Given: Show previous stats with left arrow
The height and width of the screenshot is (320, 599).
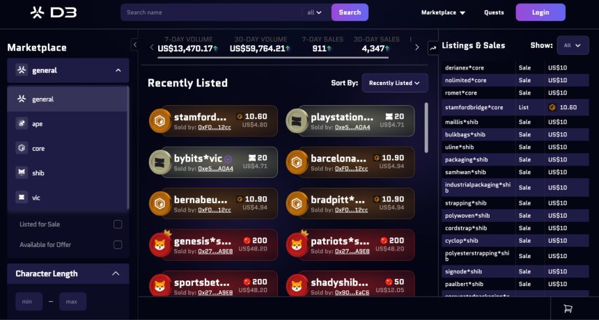Looking at the screenshot, I should pyautogui.click(x=152, y=48).
